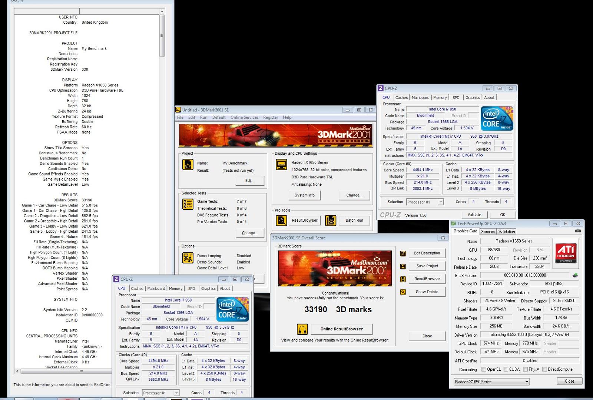Click the Online ResultBrowser icon
This screenshot has height=400, width=593.
(x=302, y=329)
